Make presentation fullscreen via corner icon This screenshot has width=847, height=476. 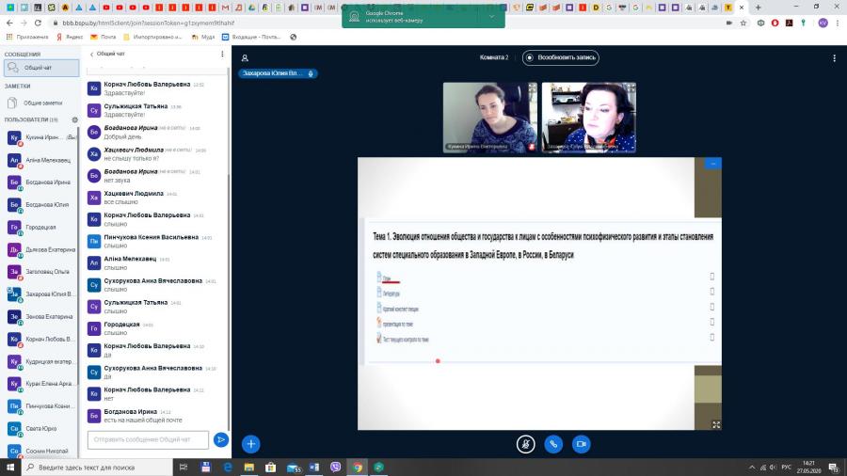click(x=716, y=424)
